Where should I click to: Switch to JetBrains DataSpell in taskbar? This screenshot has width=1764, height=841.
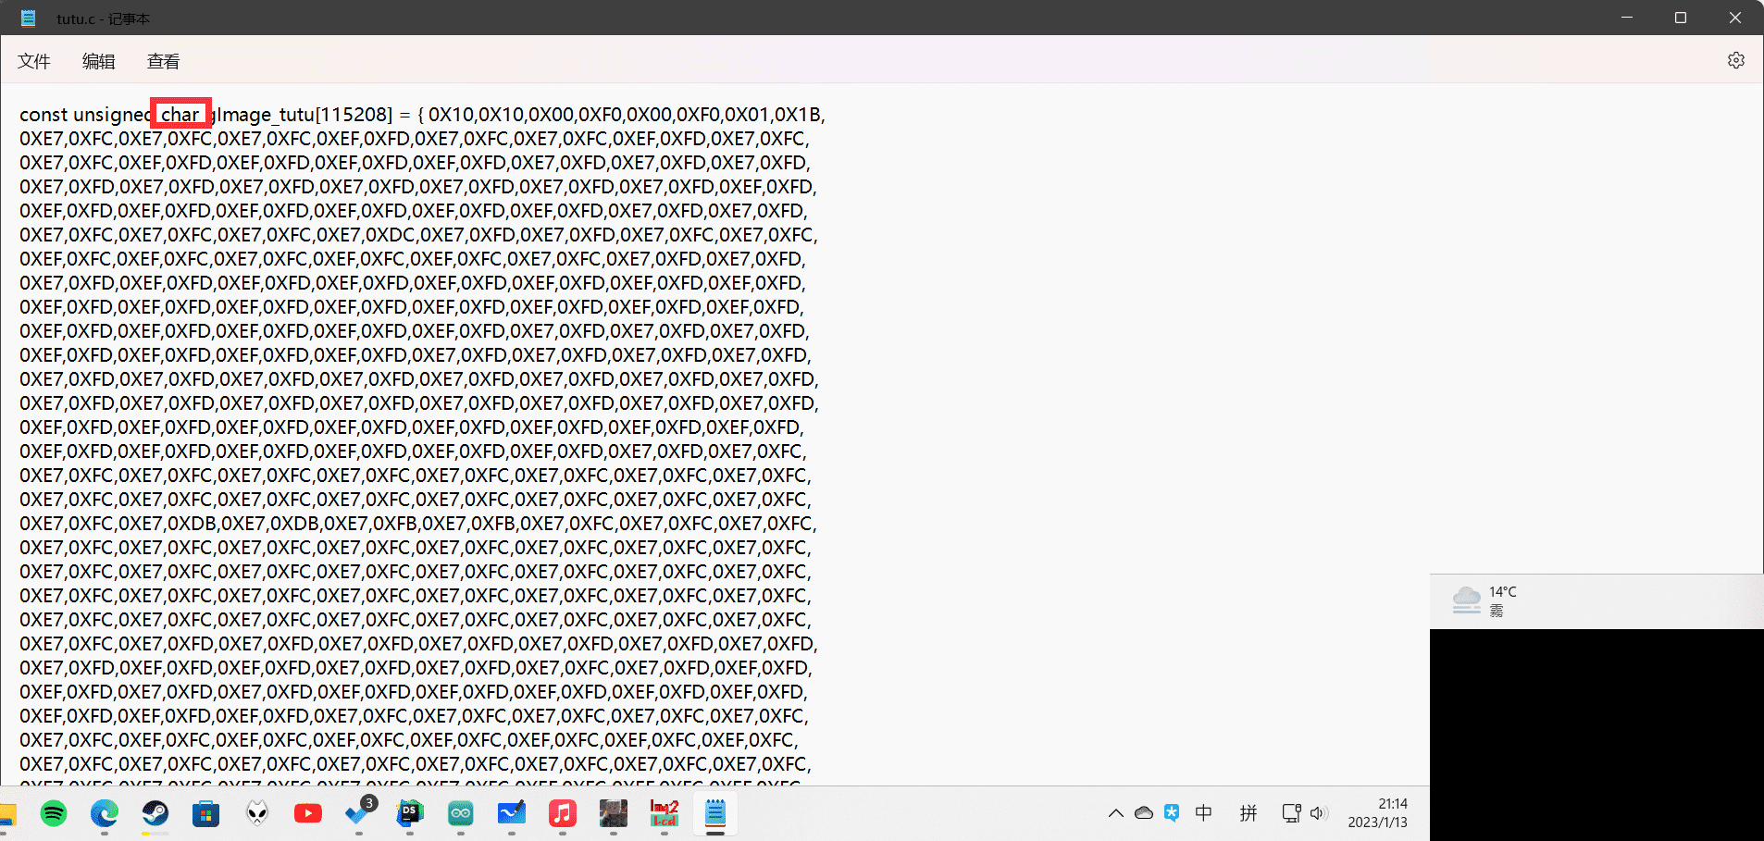tap(409, 813)
